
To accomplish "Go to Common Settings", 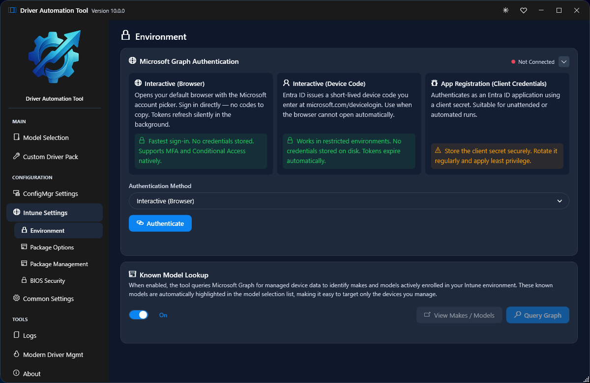I will pyautogui.click(x=55, y=299).
